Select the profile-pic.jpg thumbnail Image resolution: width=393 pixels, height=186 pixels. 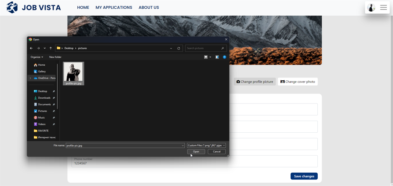click(x=73, y=73)
